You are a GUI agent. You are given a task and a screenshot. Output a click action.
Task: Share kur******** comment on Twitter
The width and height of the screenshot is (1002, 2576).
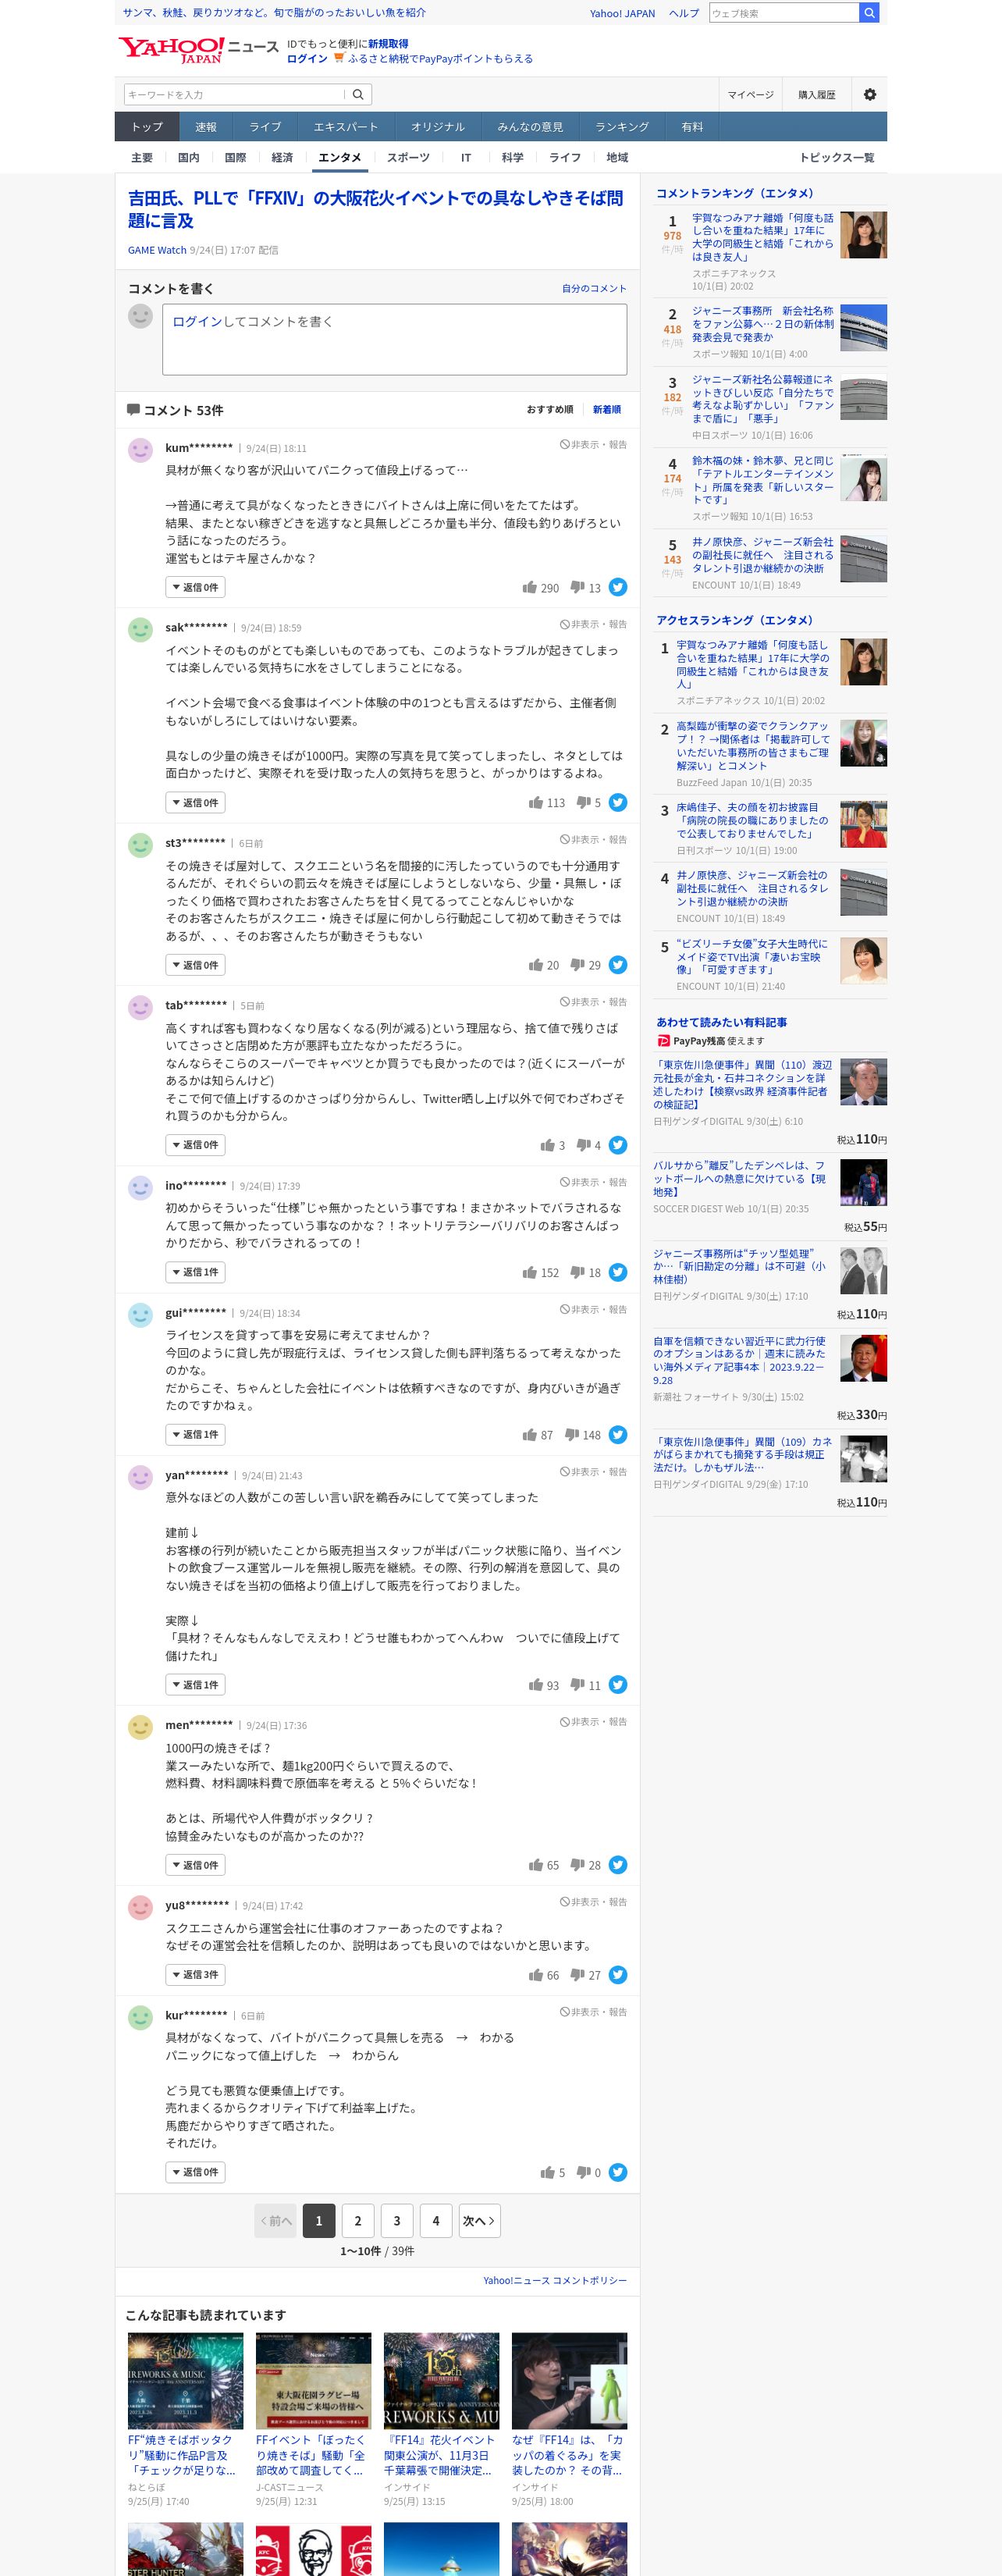tap(618, 2171)
